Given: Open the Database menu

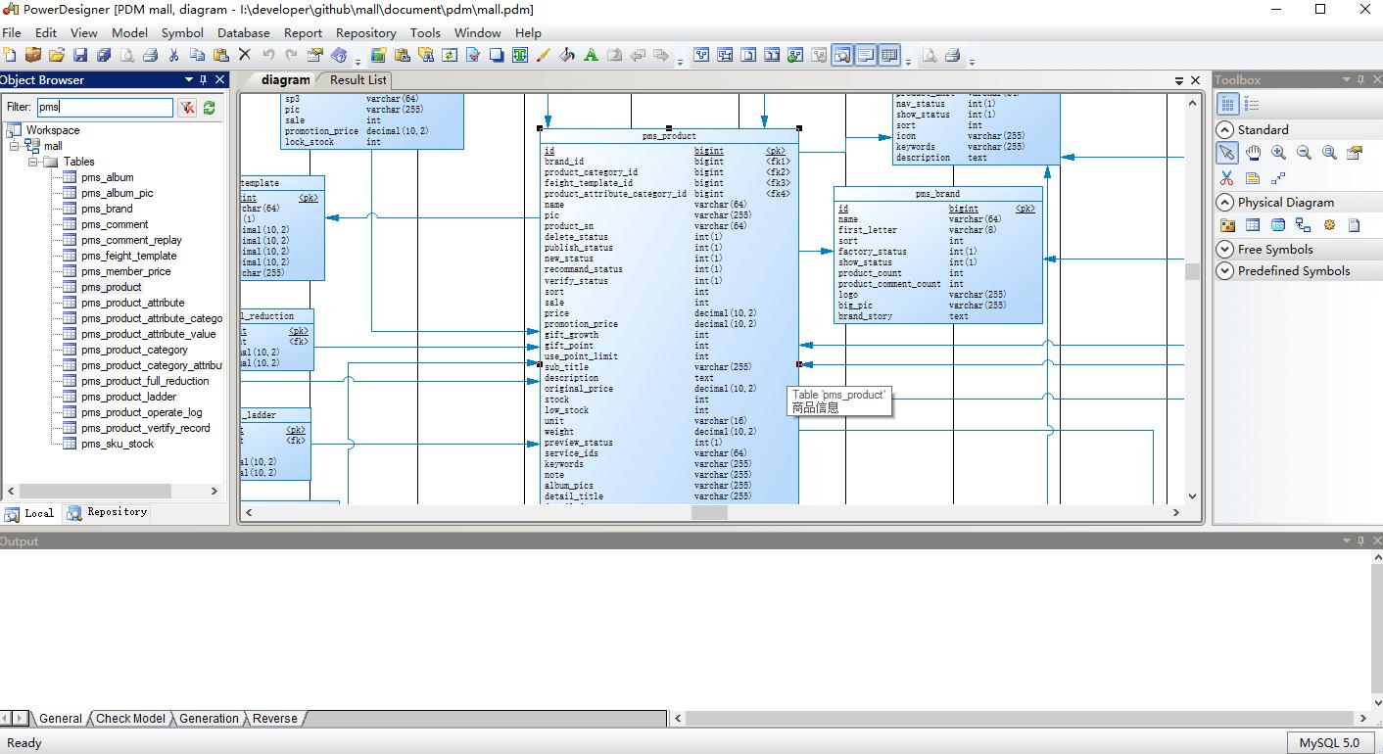Looking at the screenshot, I should click(243, 32).
